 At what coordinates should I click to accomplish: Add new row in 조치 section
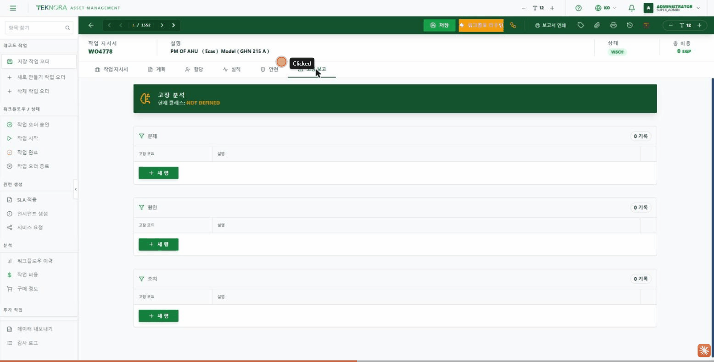tap(158, 316)
